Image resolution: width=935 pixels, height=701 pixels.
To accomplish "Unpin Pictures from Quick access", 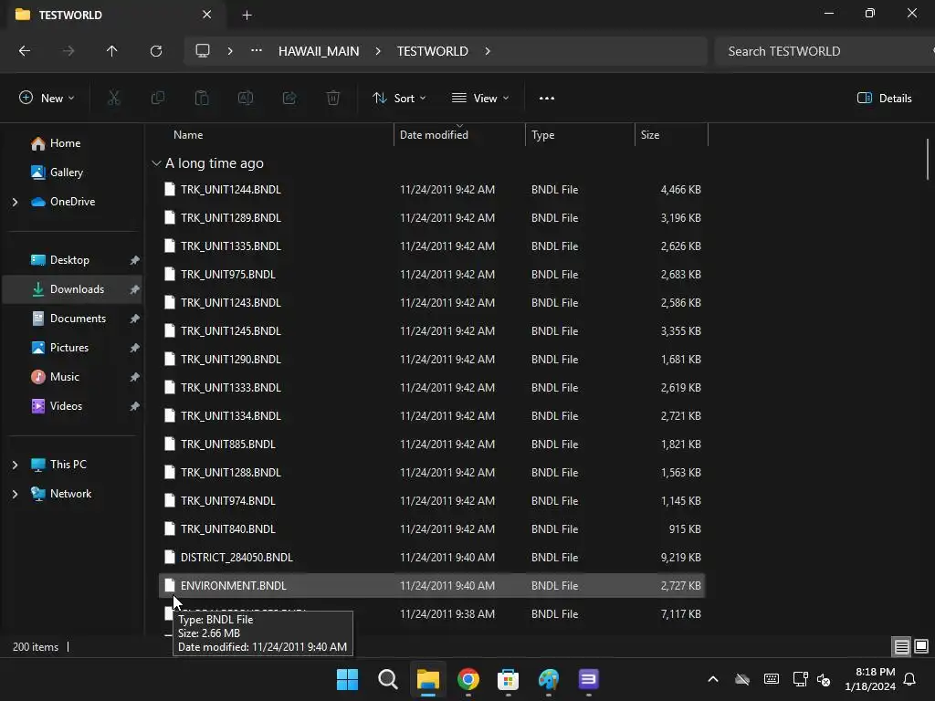I will click(135, 348).
